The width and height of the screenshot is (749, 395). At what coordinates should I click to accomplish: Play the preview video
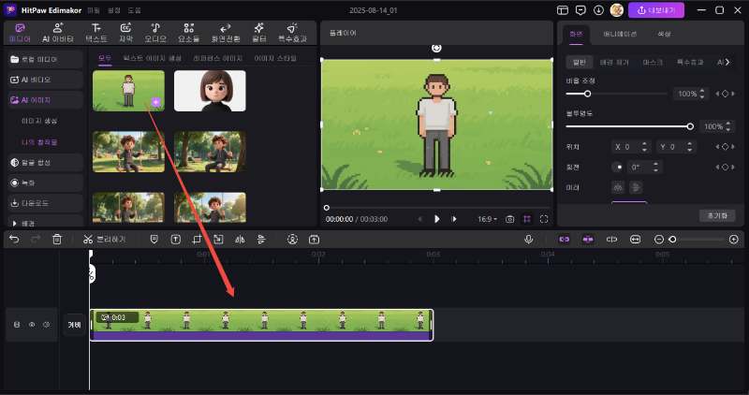(436, 219)
